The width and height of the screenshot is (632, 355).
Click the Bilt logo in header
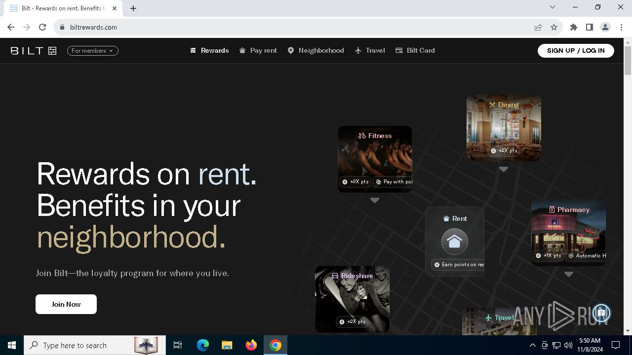click(x=34, y=51)
